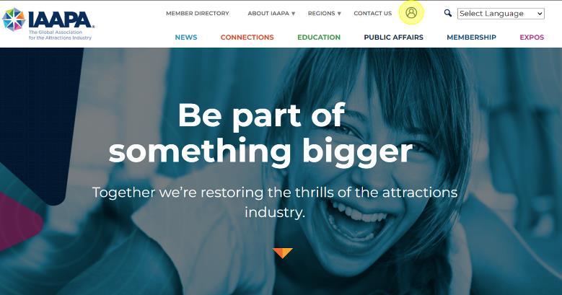The width and height of the screenshot is (562, 295).
Task: Click the orange down arrow in hero
Action: click(x=282, y=252)
